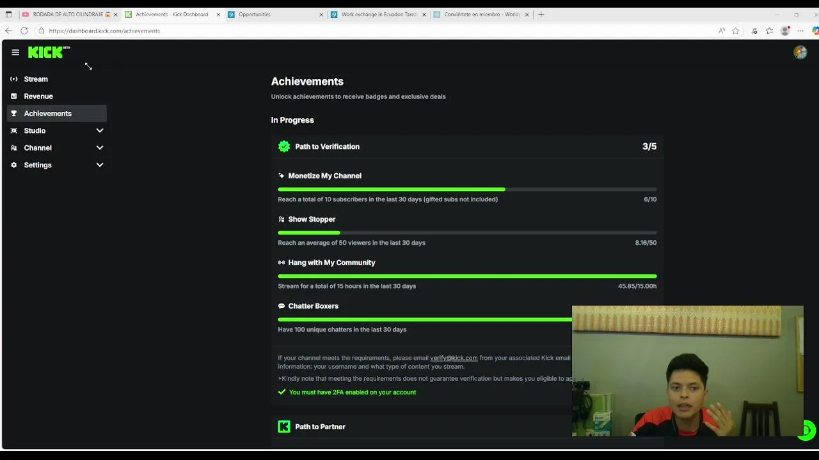Switch to the Opportunities tab
The image size is (819, 460).
click(x=275, y=14)
